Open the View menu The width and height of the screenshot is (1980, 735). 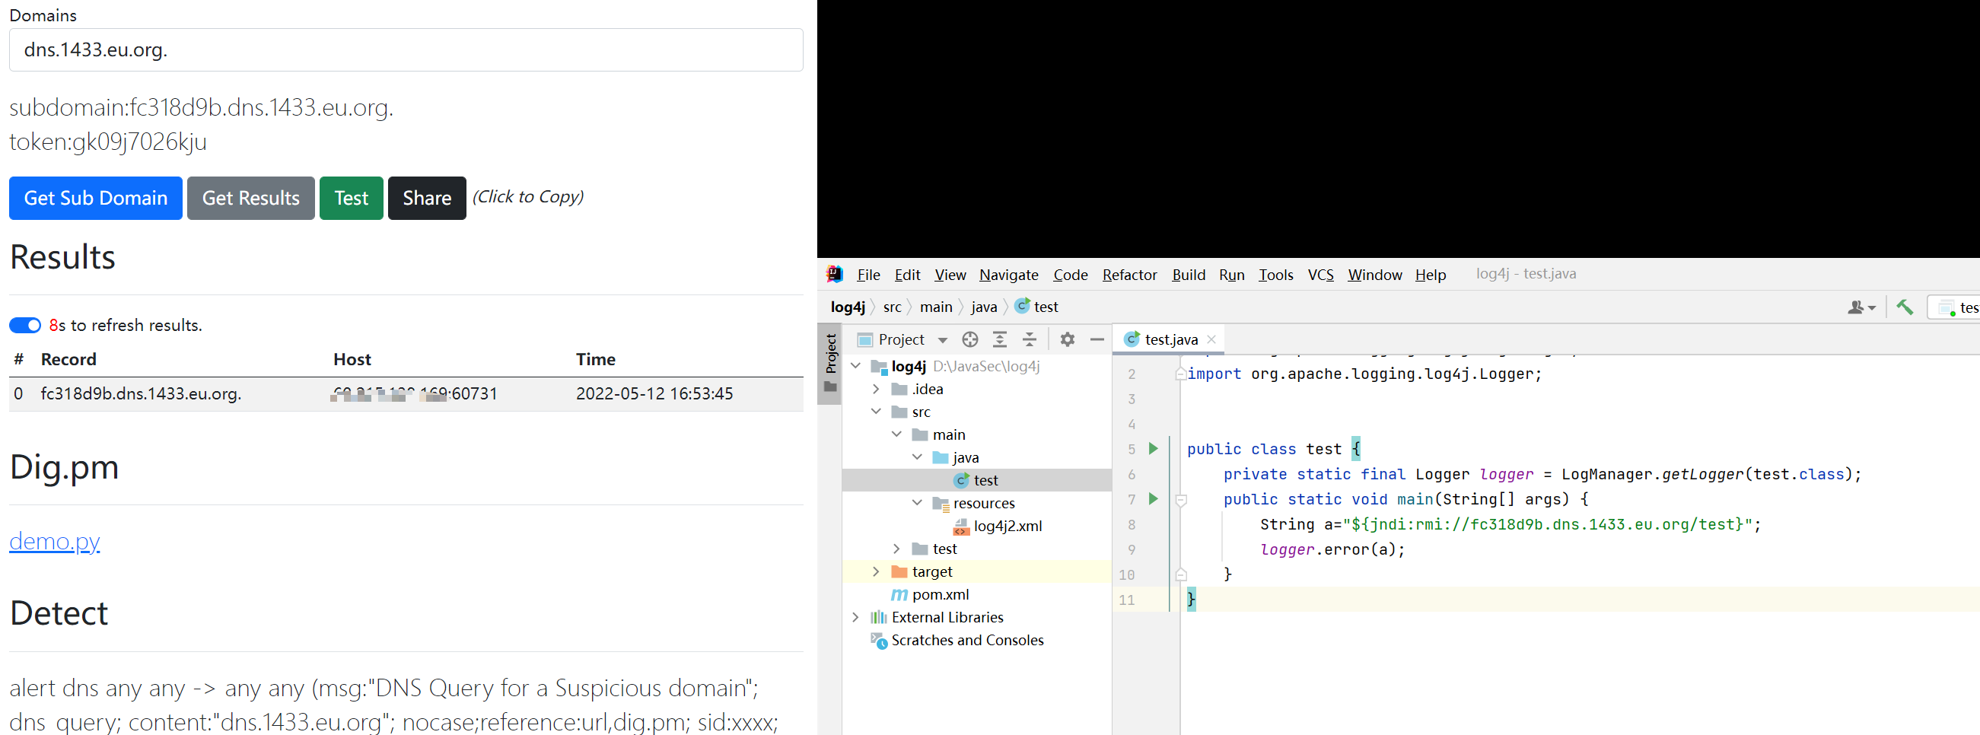pyautogui.click(x=950, y=275)
